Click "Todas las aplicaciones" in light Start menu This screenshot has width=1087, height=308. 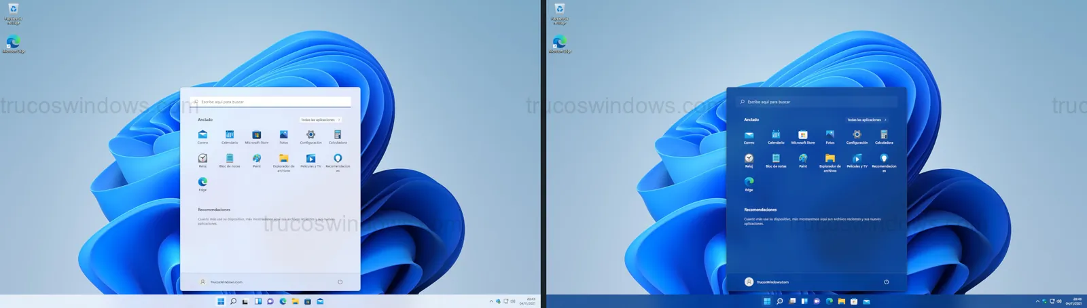click(x=320, y=120)
